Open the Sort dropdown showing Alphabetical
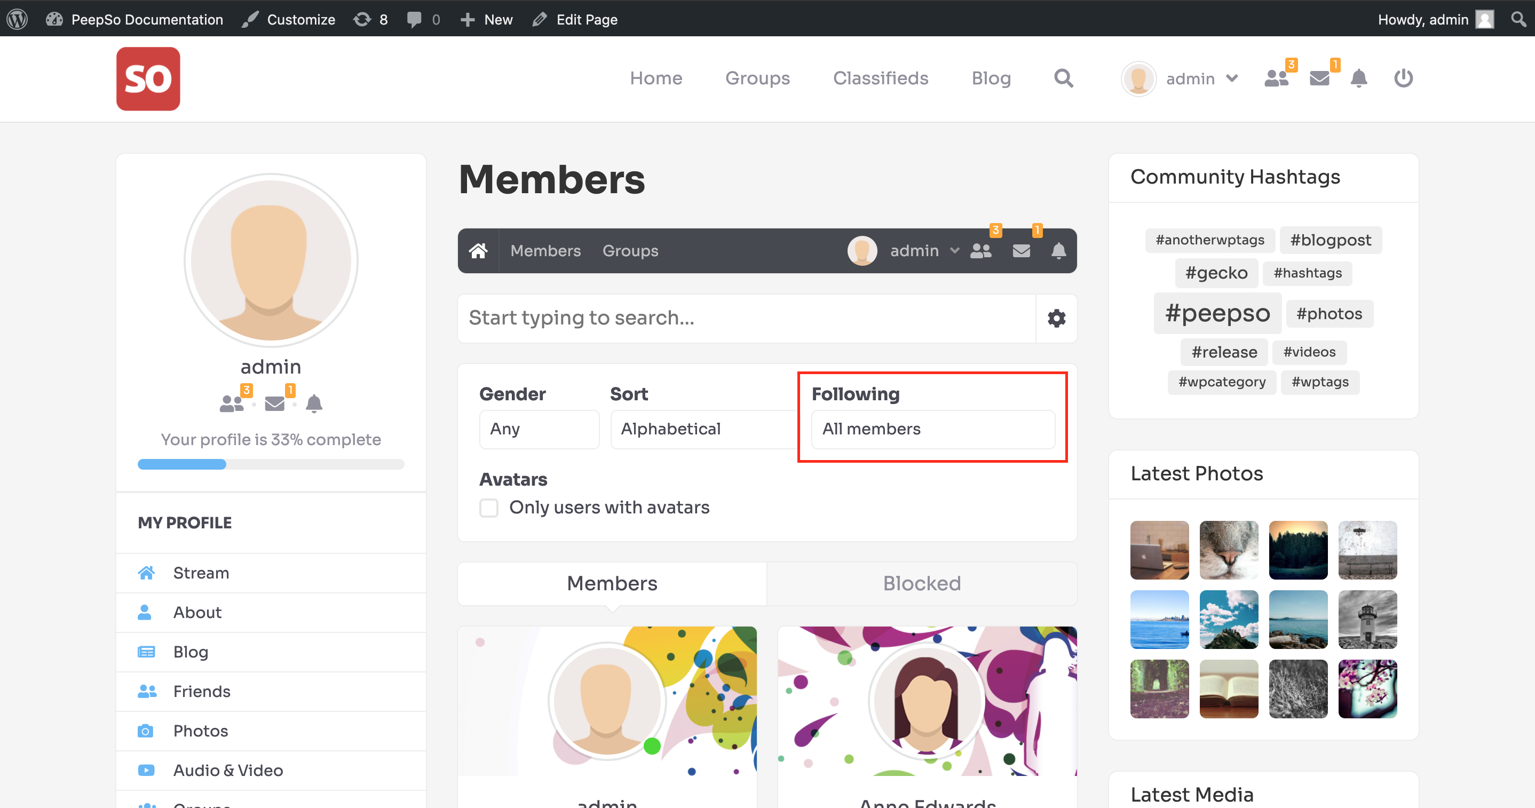Image resolution: width=1535 pixels, height=808 pixels. coord(705,429)
